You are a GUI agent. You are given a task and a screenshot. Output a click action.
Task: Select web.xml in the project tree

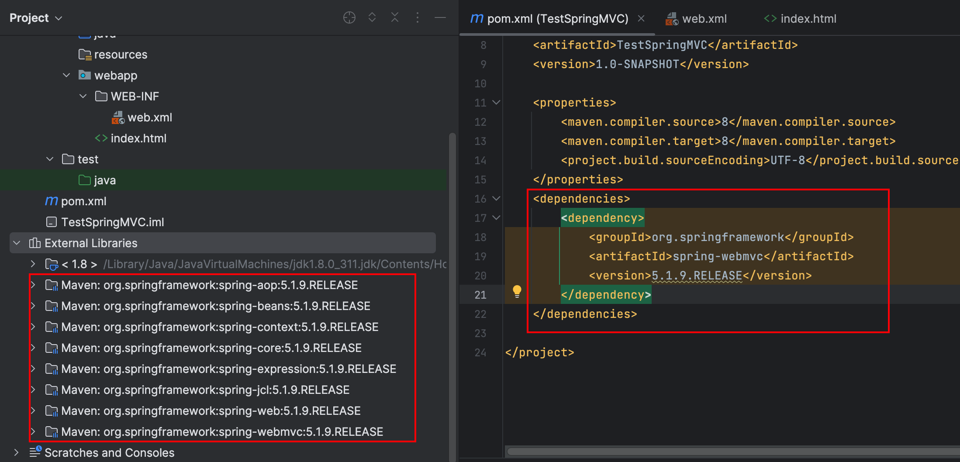(x=150, y=117)
